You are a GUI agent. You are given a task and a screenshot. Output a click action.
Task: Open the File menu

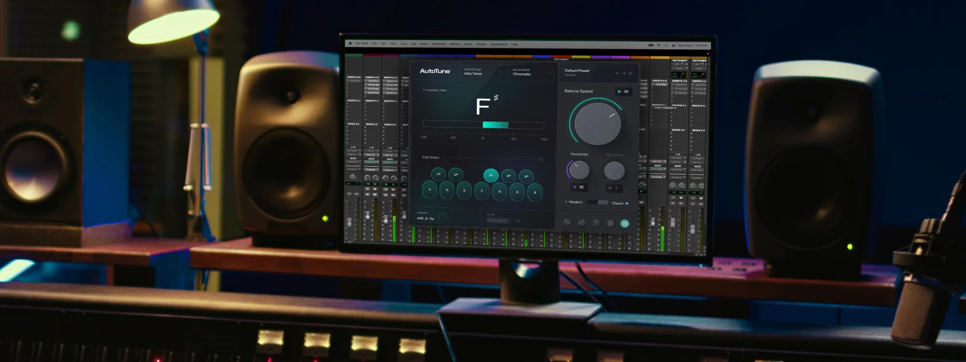coord(374,43)
